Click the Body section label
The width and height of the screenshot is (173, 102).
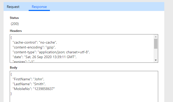pyautogui.click(x=13, y=68)
